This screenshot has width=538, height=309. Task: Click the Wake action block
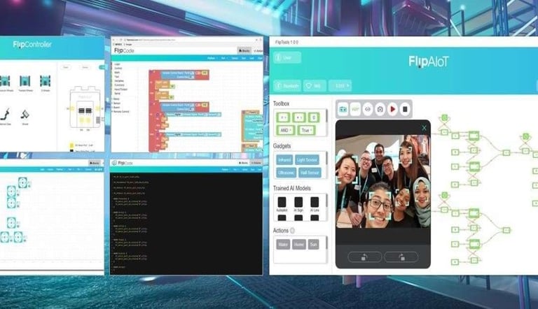tap(283, 244)
